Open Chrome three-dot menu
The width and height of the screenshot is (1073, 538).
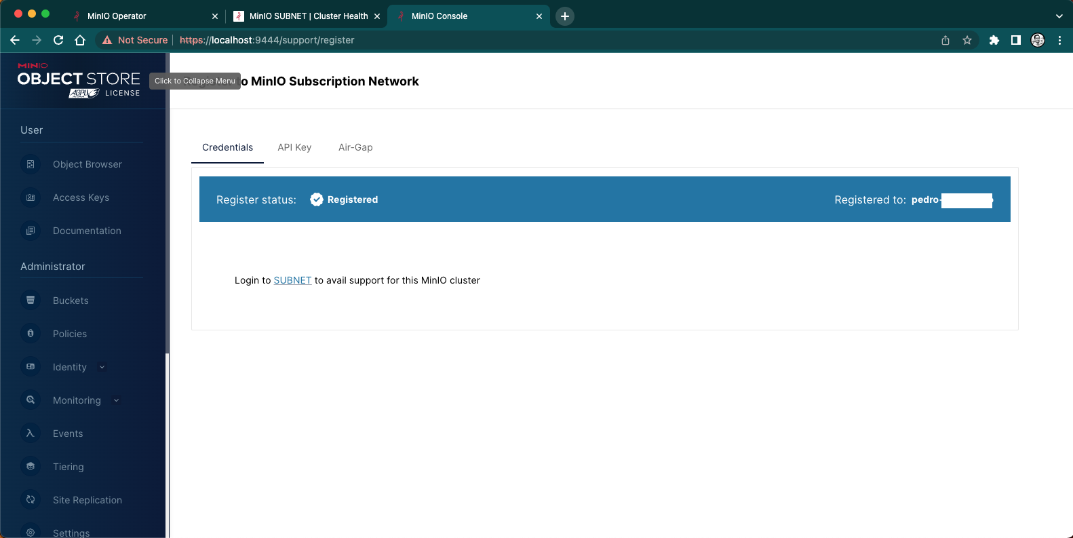coord(1059,40)
